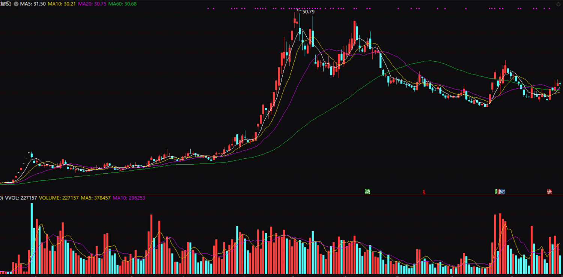
Task: Select the MA5: 31.50 indicator label
Action: click(33, 4)
